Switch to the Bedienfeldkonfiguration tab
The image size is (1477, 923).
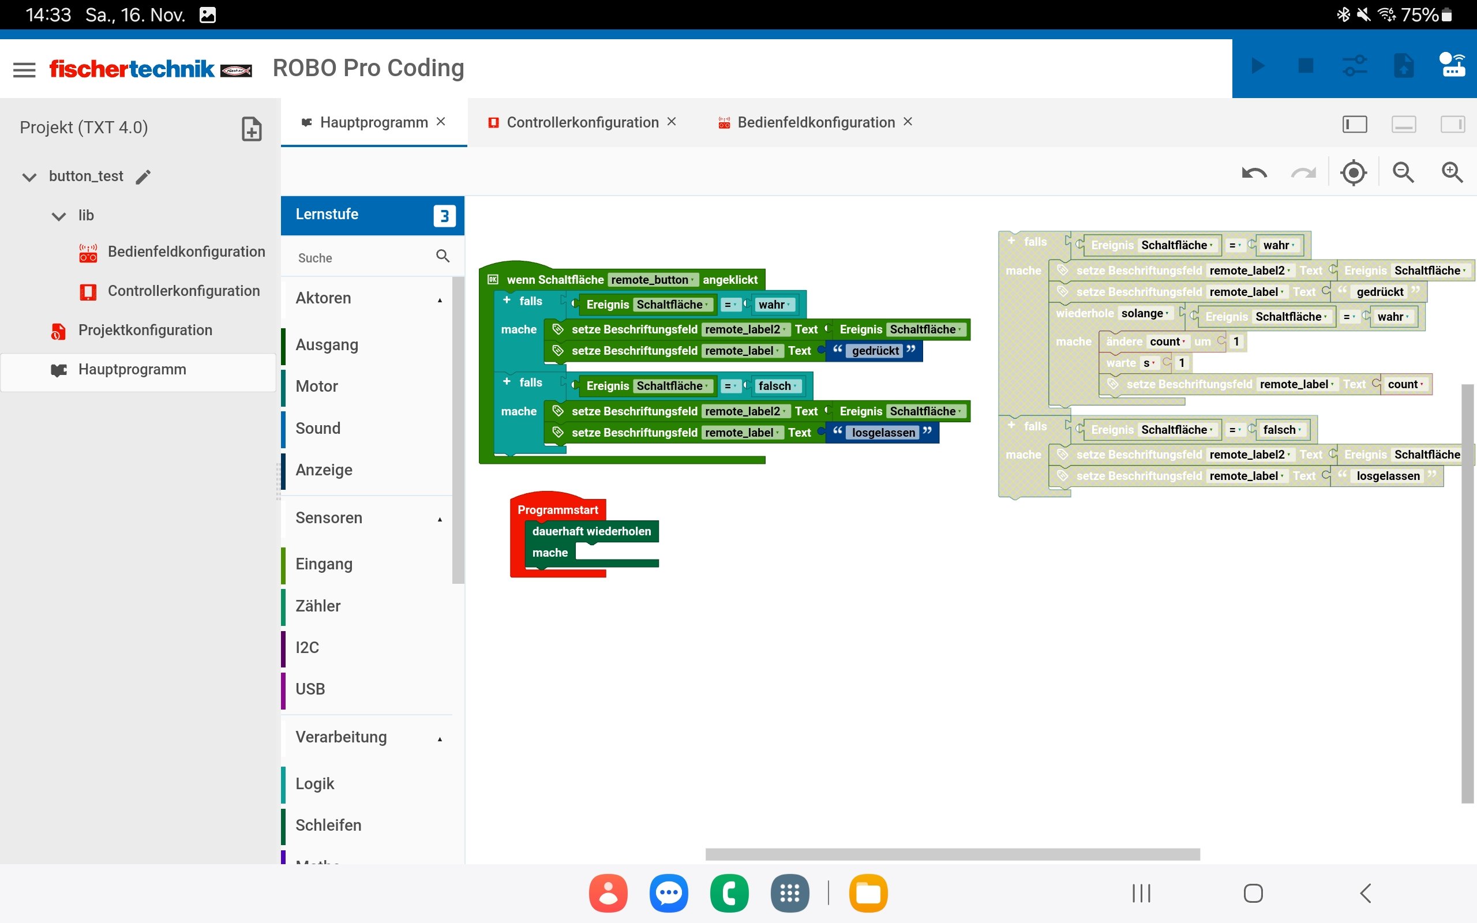click(815, 123)
